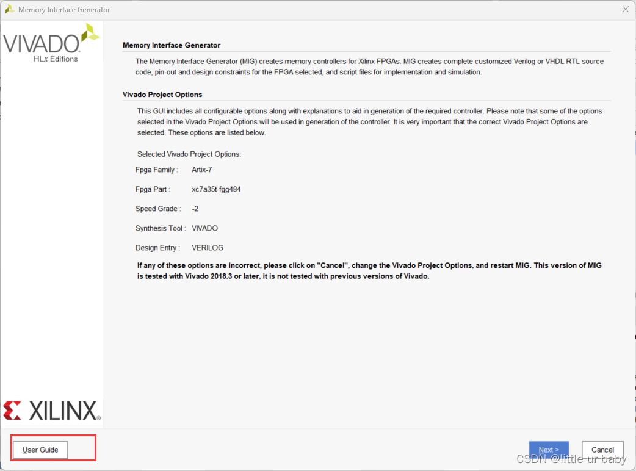The height and width of the screenshot is (471, 636).
Task: Click the Fpga Family label
Action: (157, 170)
